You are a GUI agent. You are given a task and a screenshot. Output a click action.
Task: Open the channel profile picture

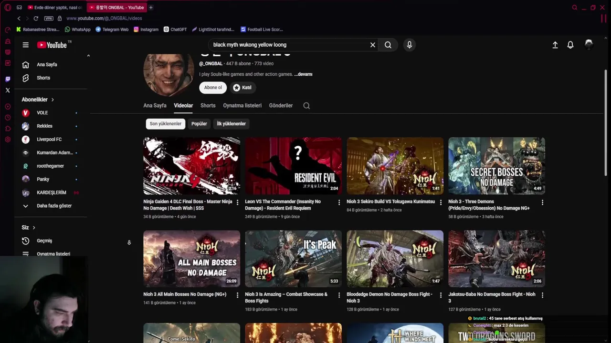[169, 75]
